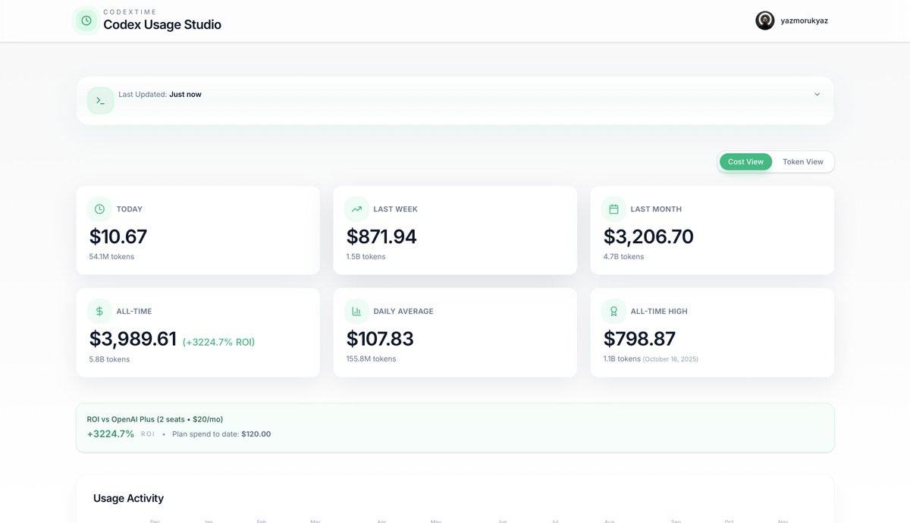This screenshot has height=523, width=910.
Task: Click the (+3224.7% ROI) label on All-Time card
Action: 218,342
